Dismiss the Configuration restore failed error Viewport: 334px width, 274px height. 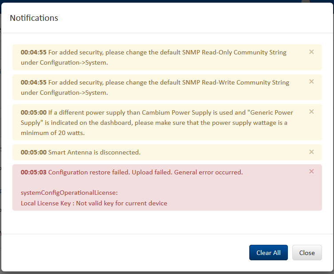coord(311,171)
